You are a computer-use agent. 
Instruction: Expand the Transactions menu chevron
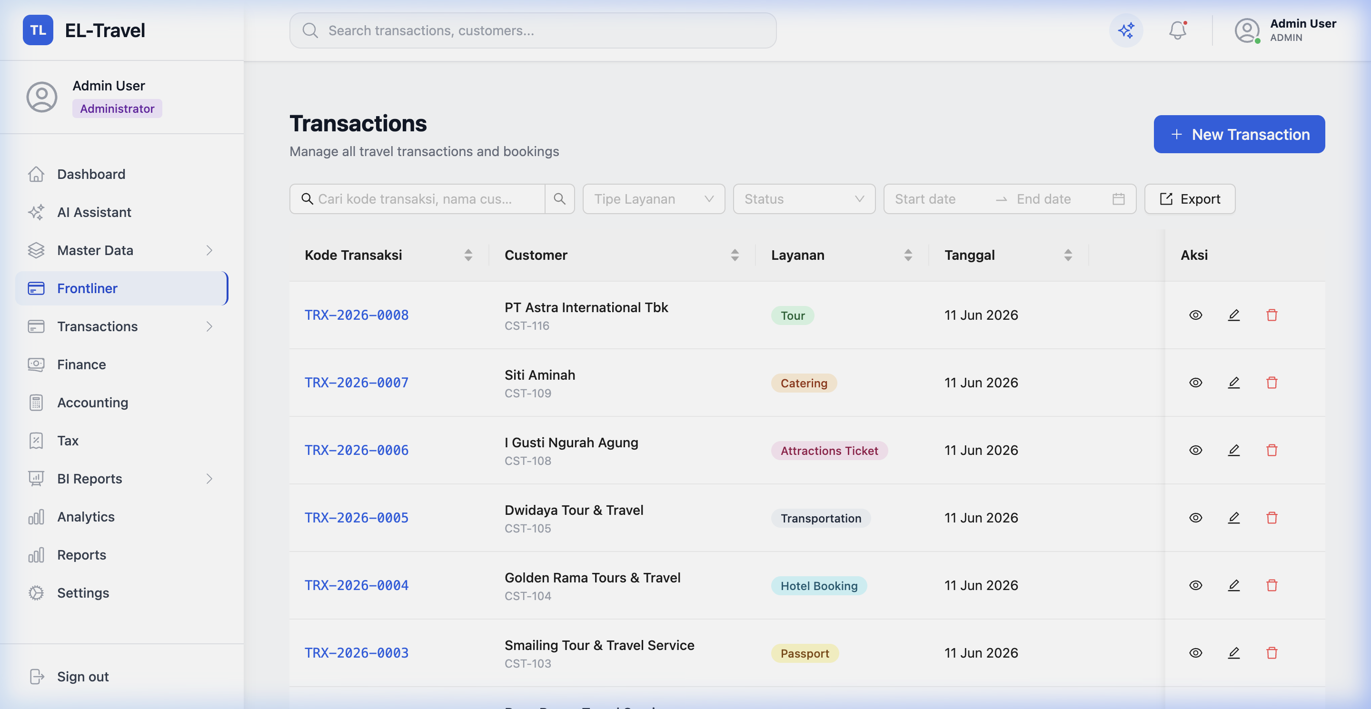[209, 326]
